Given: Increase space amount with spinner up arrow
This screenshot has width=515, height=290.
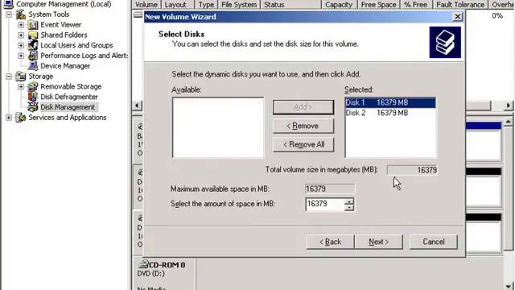Looking at the screenshot, I should (x=349, y=201).
